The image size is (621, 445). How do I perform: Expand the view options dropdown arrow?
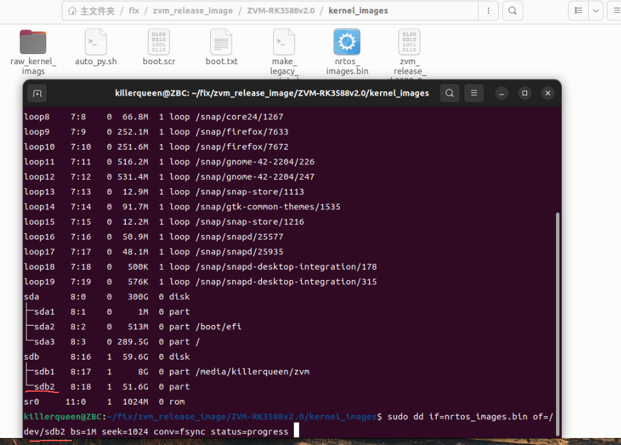(596, 11)
